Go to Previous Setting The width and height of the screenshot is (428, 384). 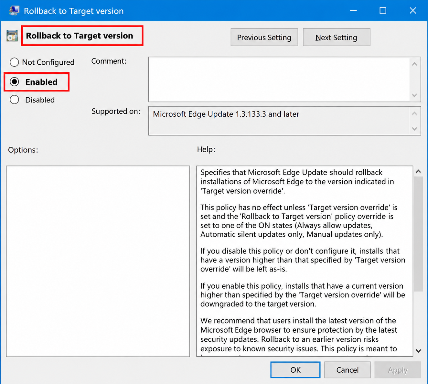coord(264,37)
